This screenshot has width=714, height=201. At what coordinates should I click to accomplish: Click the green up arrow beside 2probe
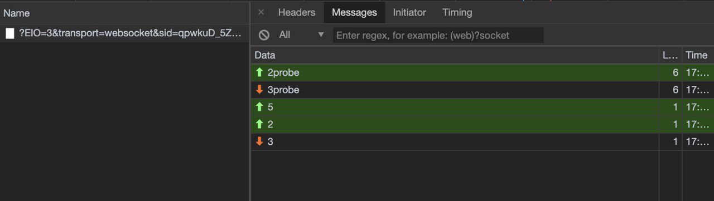pos(259,72)
